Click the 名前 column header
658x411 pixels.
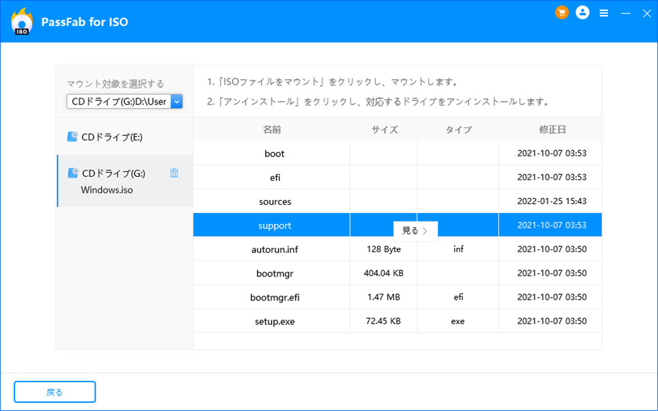[x=271, y=130]
